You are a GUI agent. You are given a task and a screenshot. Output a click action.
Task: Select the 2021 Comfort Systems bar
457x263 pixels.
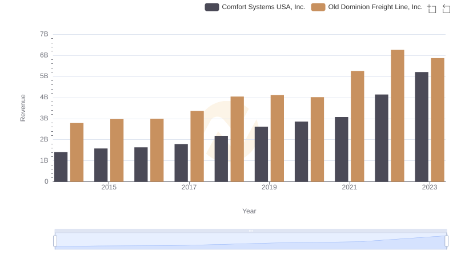pyautogui.click(x=341, y=149)
